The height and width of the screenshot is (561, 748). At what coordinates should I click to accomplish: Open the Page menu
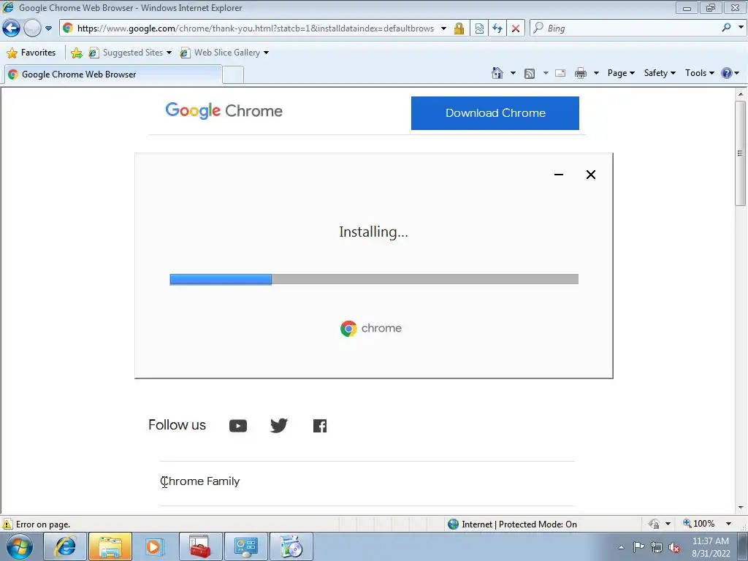tap(621, 73)
